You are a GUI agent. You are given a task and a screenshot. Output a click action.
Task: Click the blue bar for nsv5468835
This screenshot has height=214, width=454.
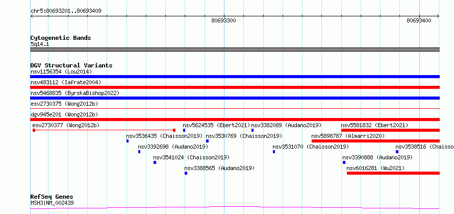[x=235, y=98]
